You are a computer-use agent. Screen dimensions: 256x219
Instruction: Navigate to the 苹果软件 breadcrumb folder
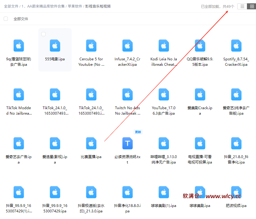click(75, 6)
